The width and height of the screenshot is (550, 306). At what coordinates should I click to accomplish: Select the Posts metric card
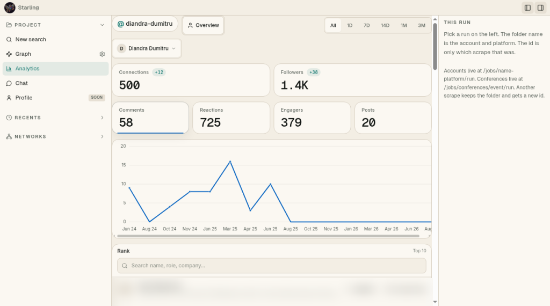pos(393,118)
